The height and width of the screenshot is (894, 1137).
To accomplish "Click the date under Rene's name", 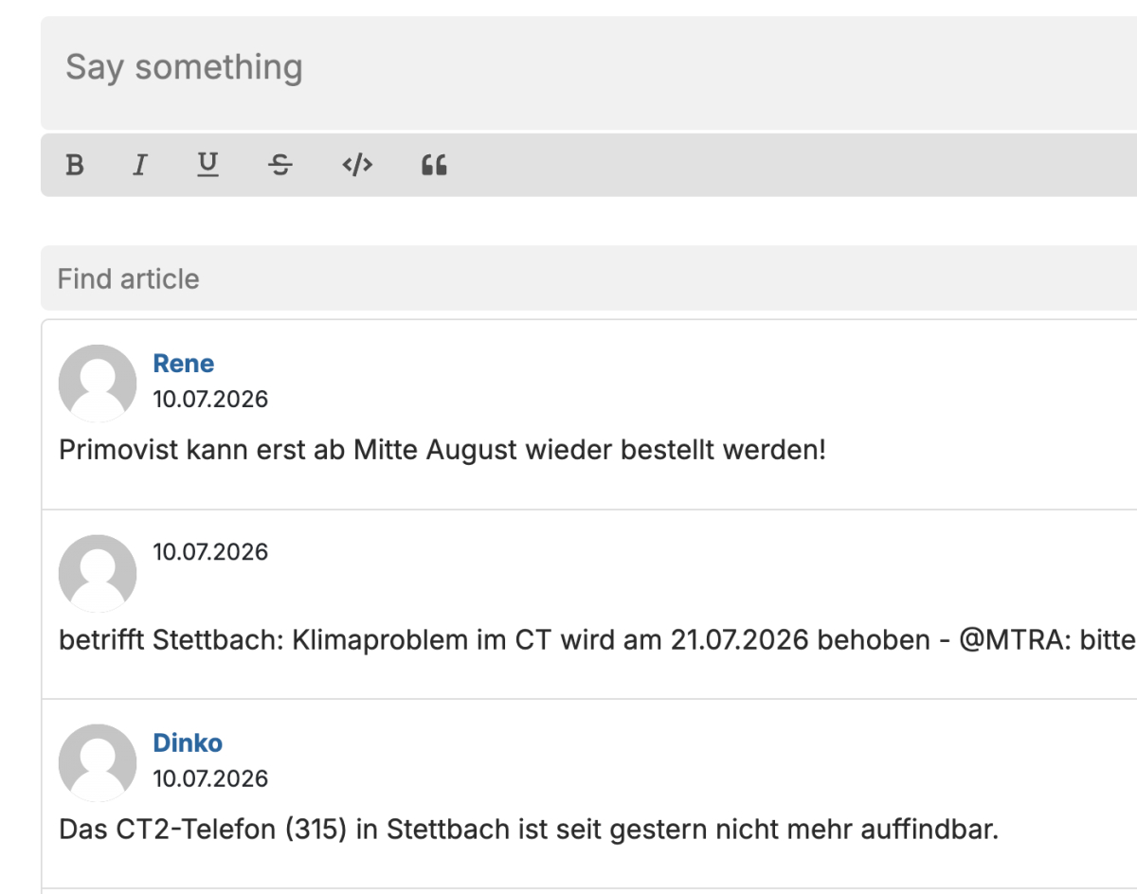I will [211, 399].
